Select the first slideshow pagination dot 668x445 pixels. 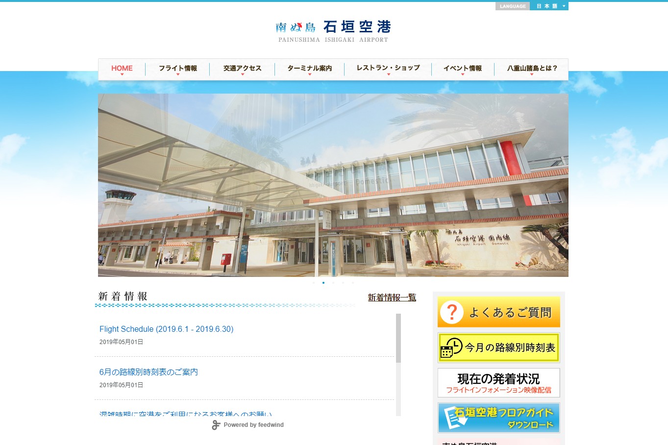coord(314,283)
